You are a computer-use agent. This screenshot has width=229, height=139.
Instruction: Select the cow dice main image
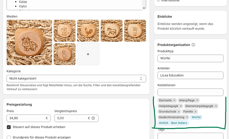pos(29,42)
